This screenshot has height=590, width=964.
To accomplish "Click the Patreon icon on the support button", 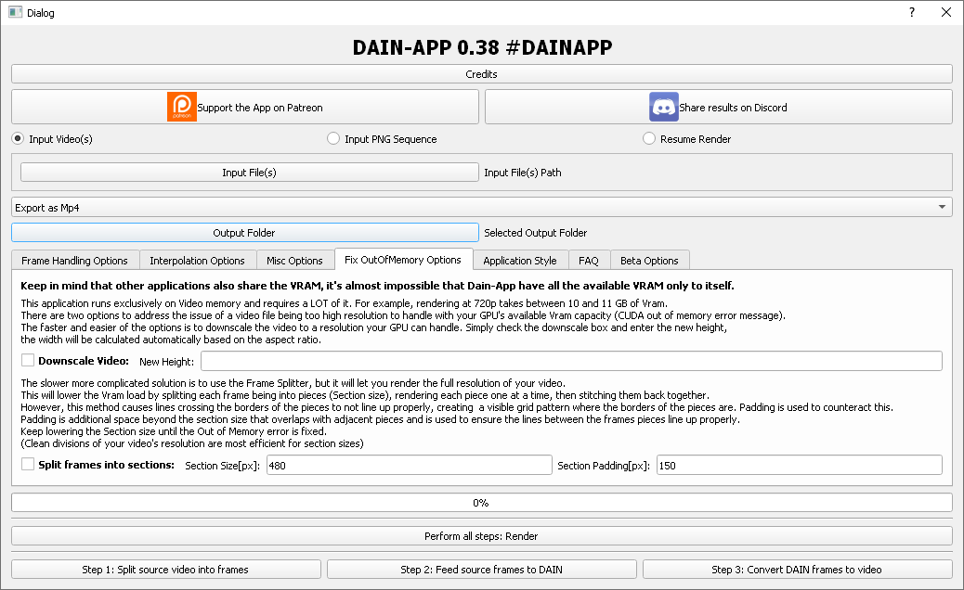I will tap(180, 107).
